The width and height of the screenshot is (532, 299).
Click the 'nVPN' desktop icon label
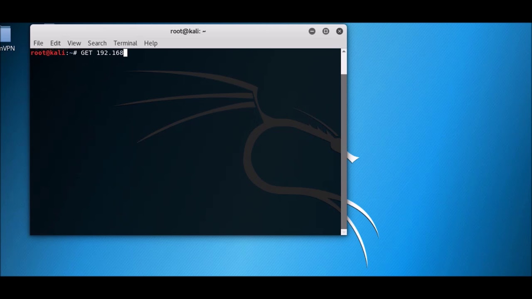pos(7,48)
